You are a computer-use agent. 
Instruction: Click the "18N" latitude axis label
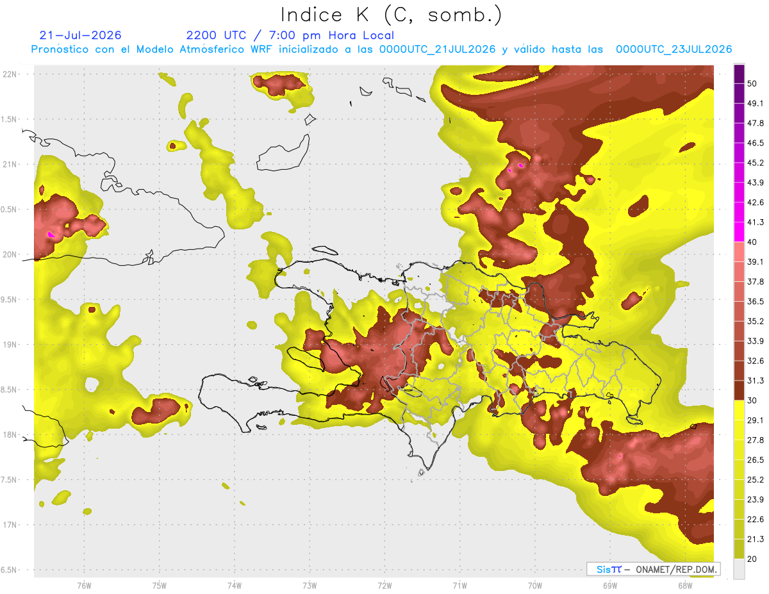[x=11, y=434]
